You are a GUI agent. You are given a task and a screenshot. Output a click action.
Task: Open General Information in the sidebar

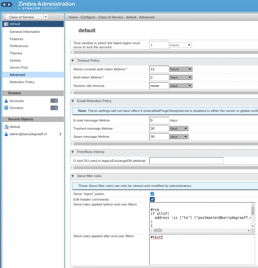point(25,32)
